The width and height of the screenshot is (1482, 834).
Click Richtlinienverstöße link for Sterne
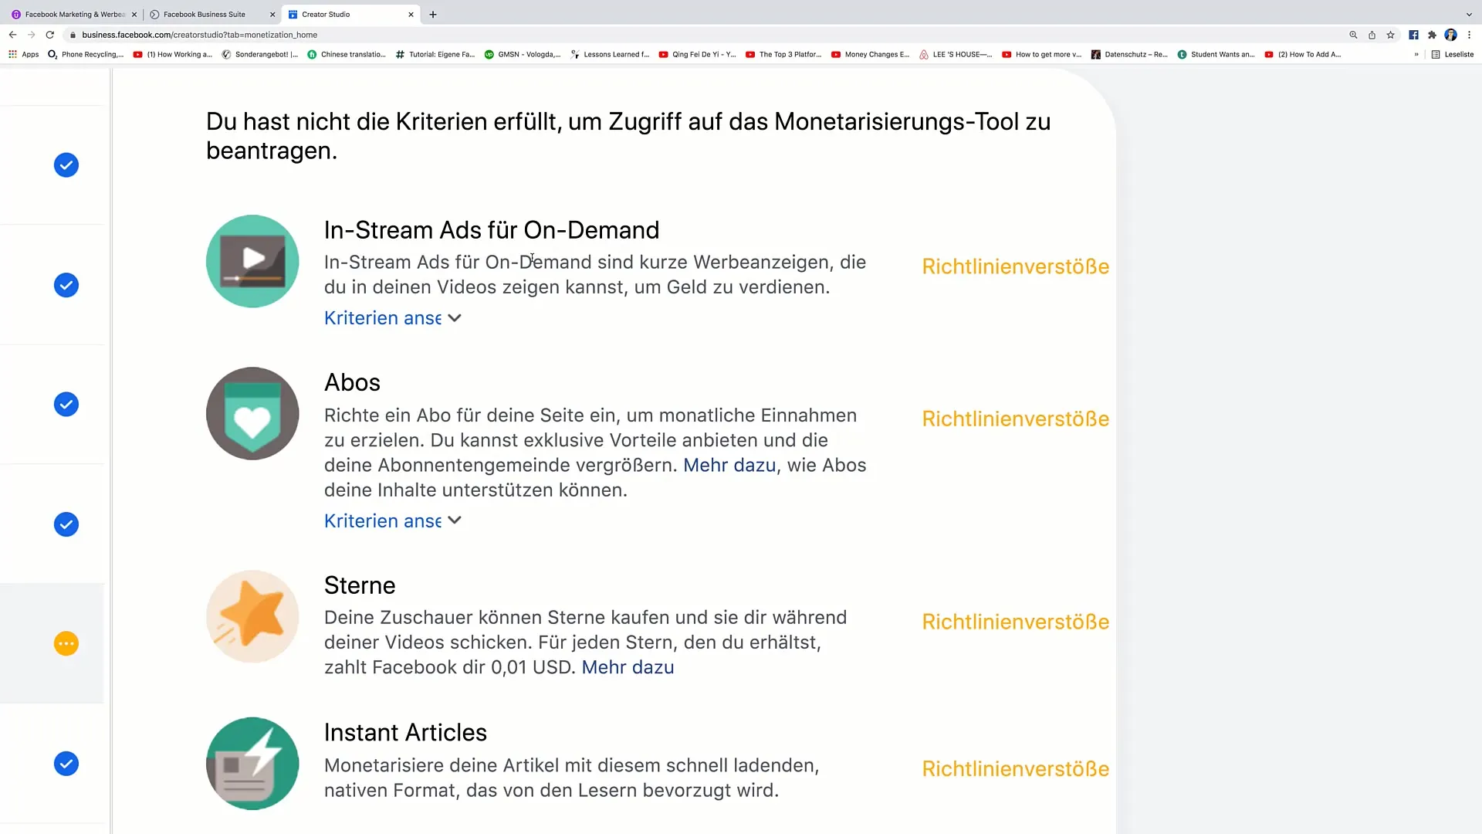[1016, 622]
